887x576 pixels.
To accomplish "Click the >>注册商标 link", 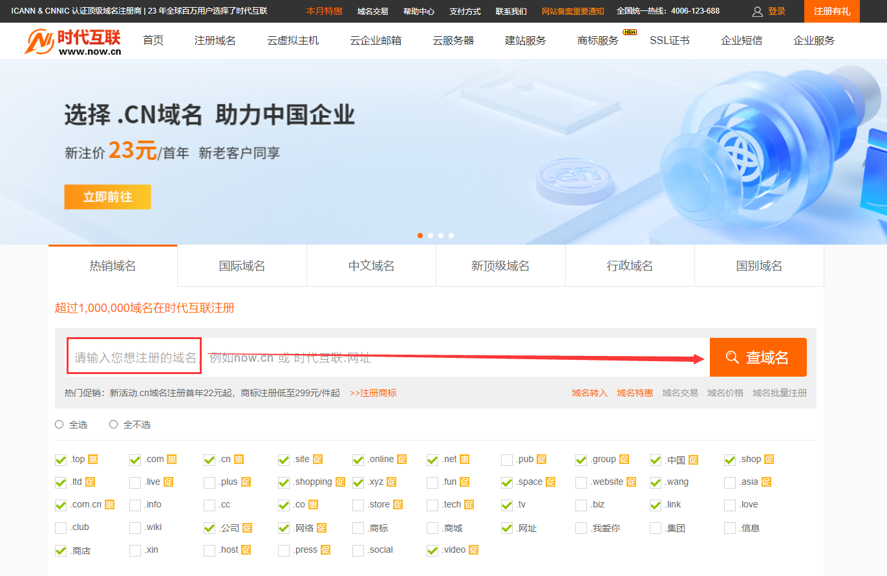I will (373, 393).
